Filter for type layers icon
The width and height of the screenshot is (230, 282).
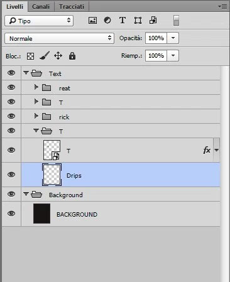pos(123,21)
